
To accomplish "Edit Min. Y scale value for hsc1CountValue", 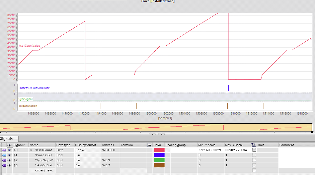I will [211, 150].
